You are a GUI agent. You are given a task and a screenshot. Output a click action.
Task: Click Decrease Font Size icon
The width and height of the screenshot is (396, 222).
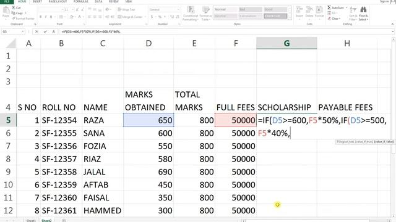click(x=82, y=10)
